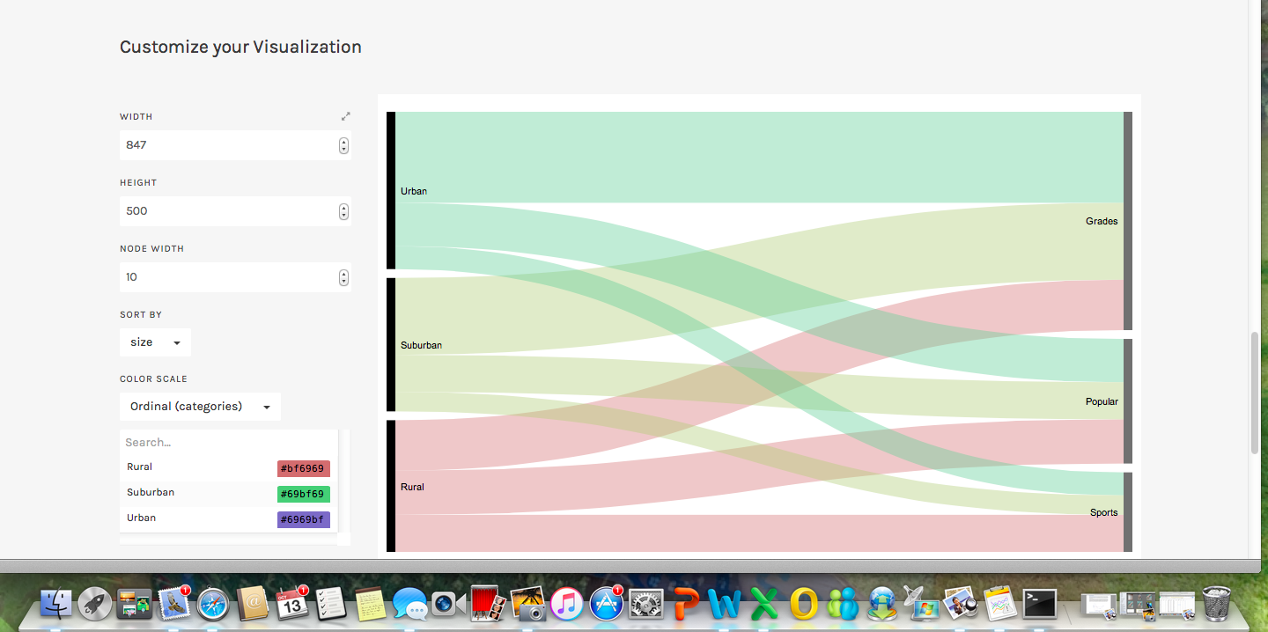The width and height of the screenshot is (1268, 632).
Task: Click the Urban node bar in chart
Action: click(391, 190)
